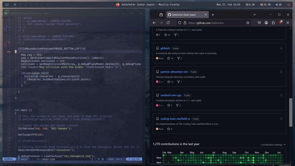Screen dimensions: 295x166
Task: Click the 13 stars on particle-attraction-sim
Action: coord(170,82)
